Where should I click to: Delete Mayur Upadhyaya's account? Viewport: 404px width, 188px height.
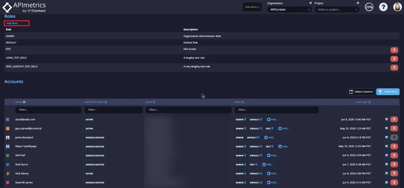(x=394, y=146)
